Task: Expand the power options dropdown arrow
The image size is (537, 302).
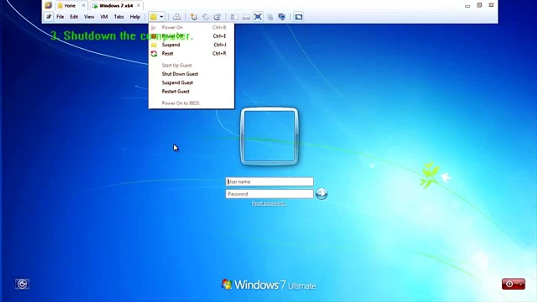Action: tap(161, 17)
